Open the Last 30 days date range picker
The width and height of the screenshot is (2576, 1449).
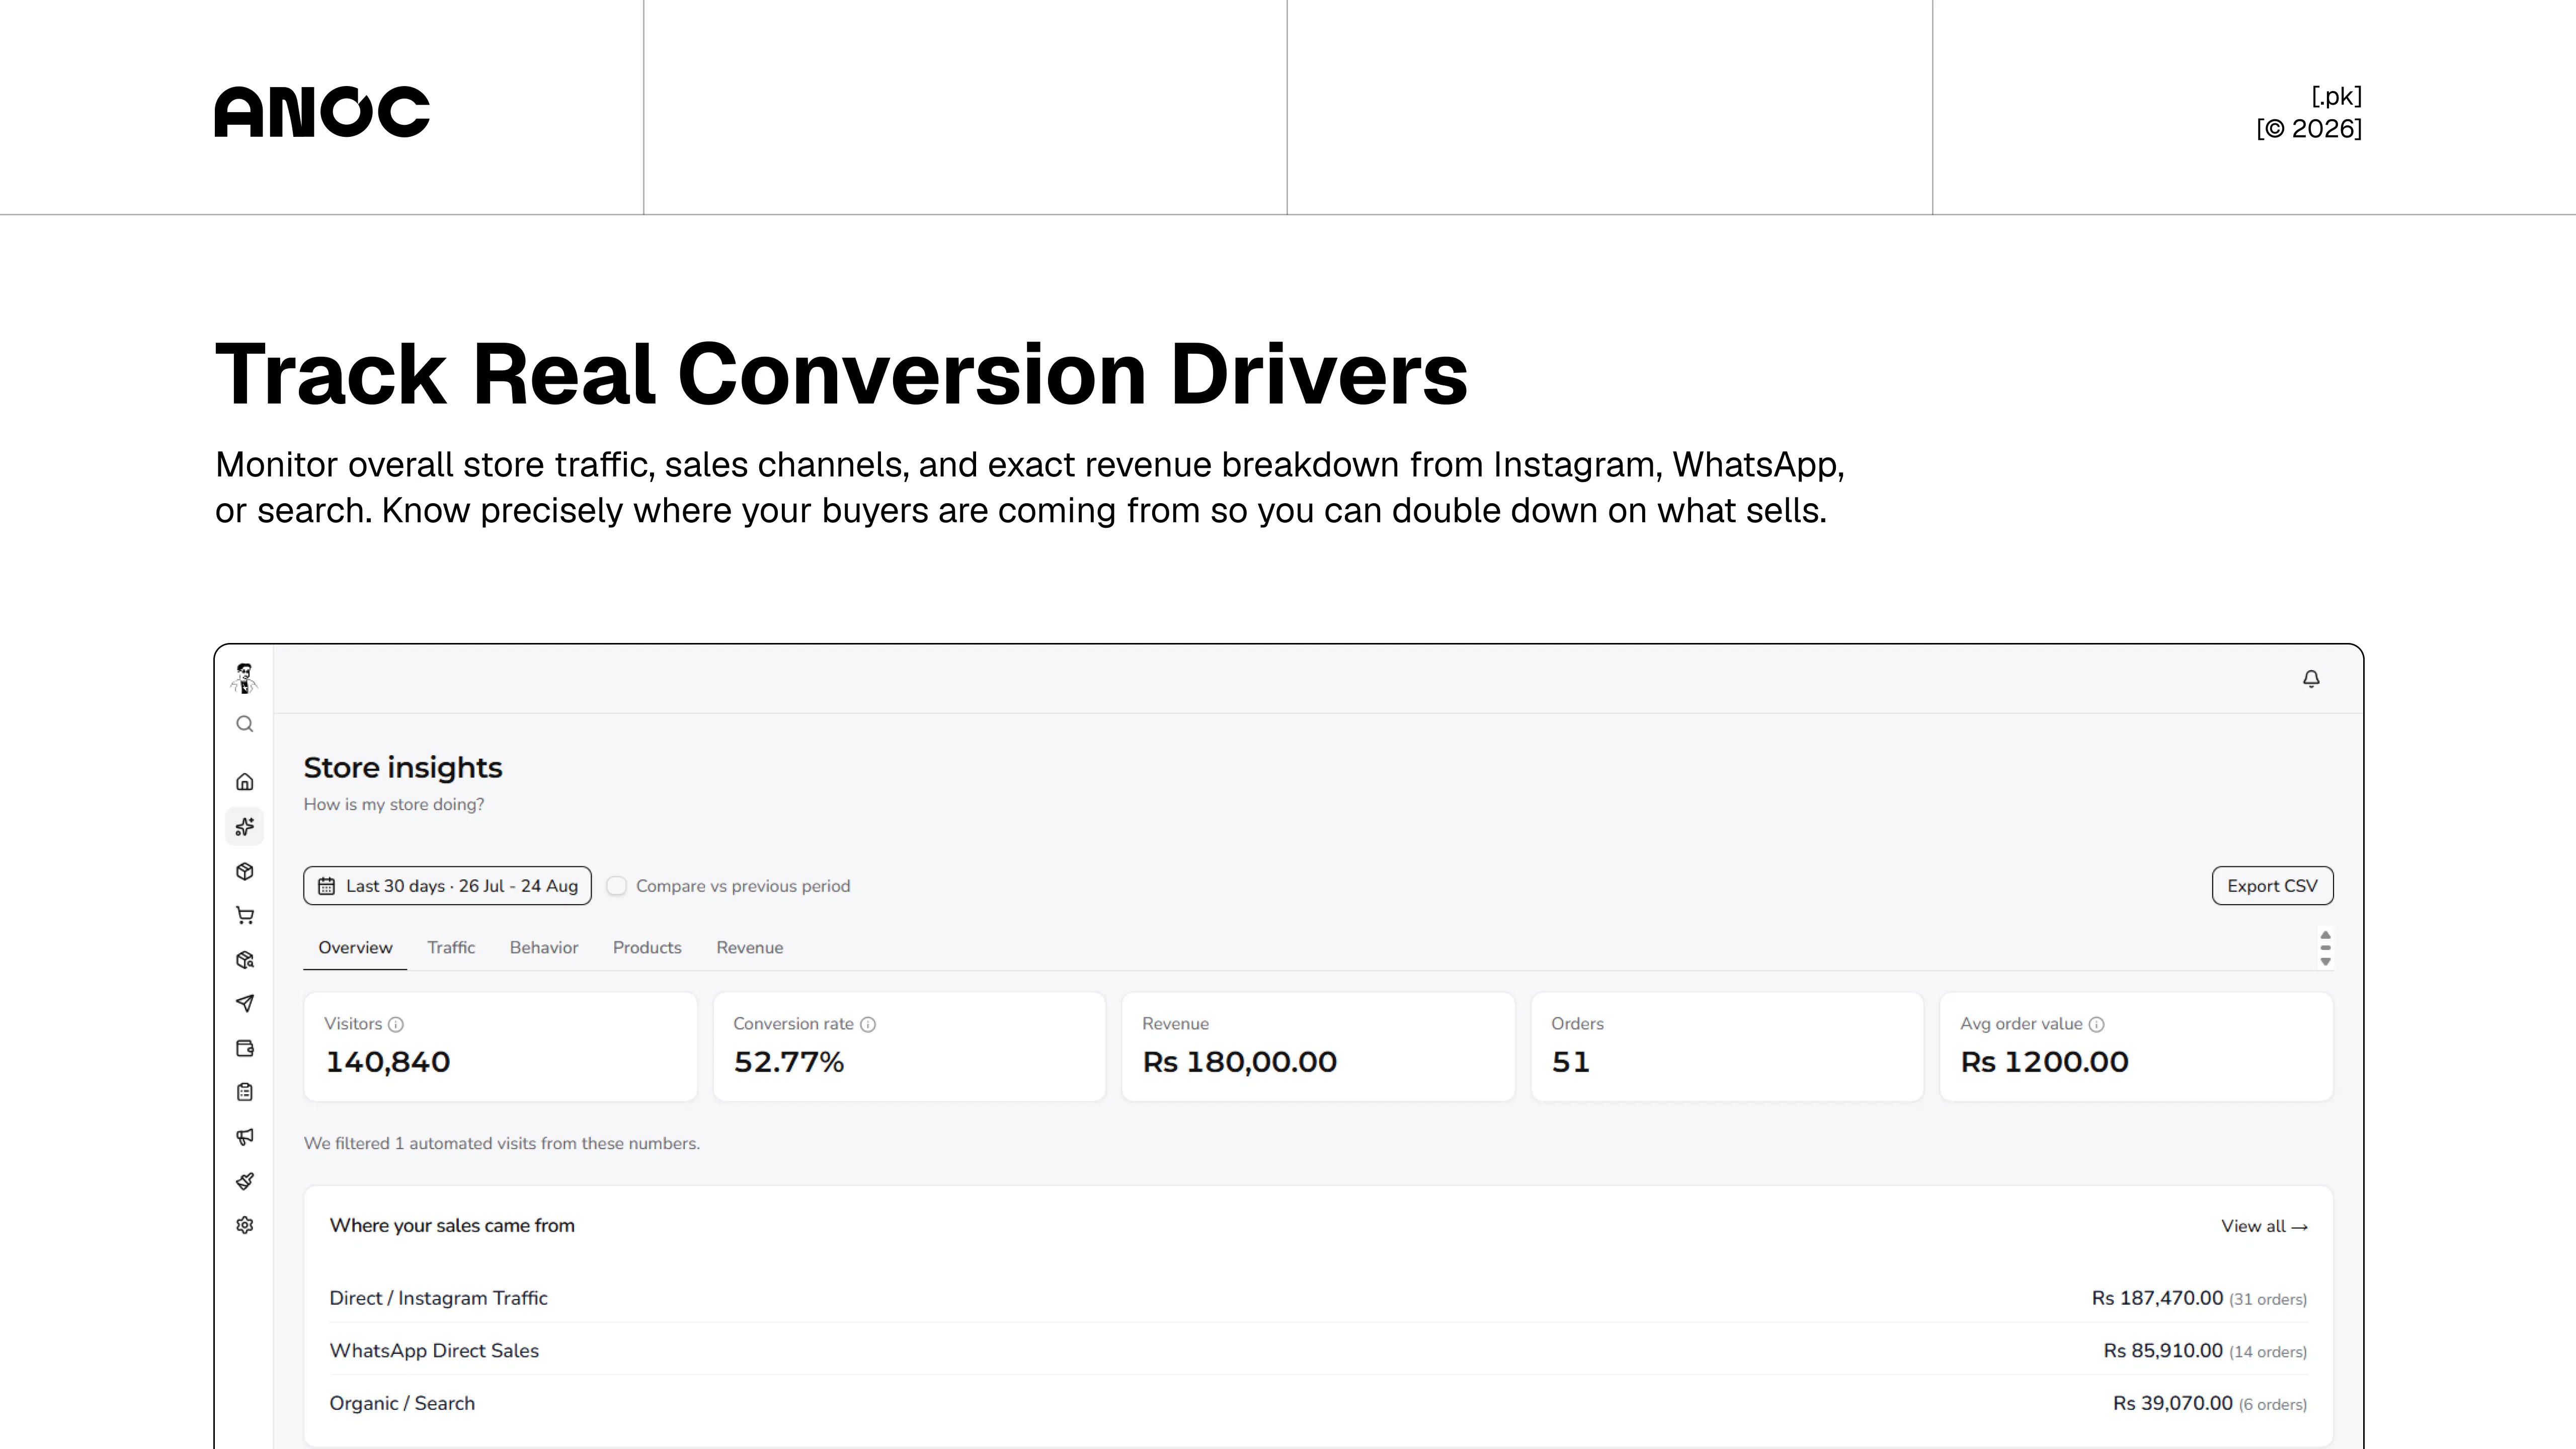tap(447, 886)
